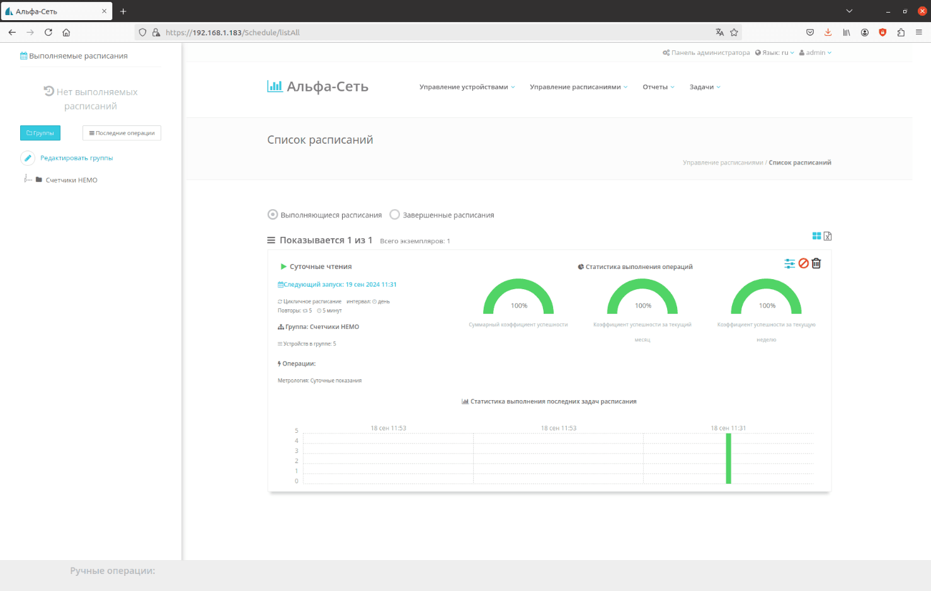Viewport: 931px width, 591px height.
Task: Click Следующий запуск: 19 сен 2024 11:31 link
Action: (337, 285)
